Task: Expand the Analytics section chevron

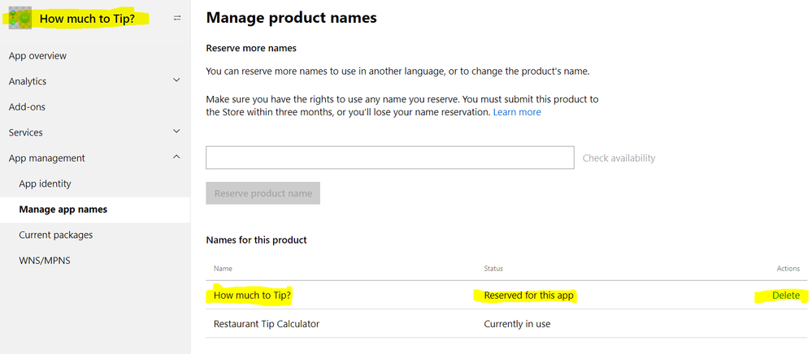Action: 177,81
